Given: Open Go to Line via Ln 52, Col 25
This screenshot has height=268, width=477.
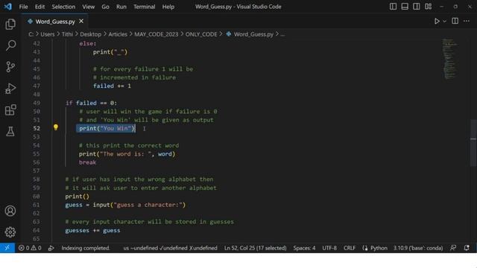Looking at the screenshot, I should tap(255, 248).
